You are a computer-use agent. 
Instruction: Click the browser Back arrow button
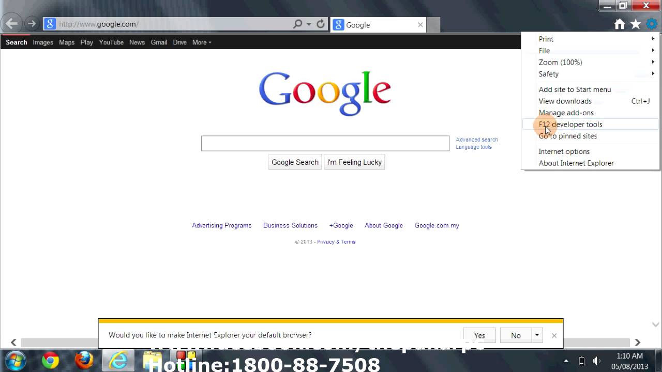click(11, 24)
